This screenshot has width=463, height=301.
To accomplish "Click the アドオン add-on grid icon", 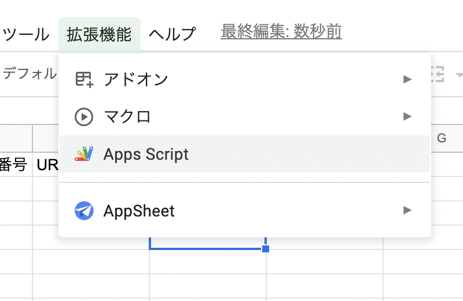I will point(84,79).
